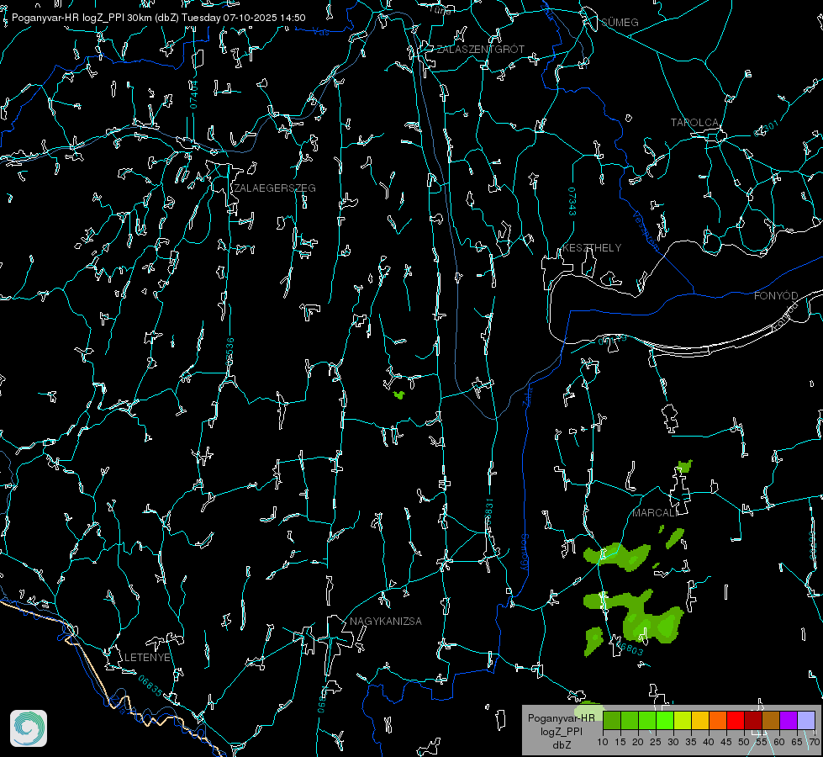Pick the brown 55-60 dBZ legend swatch
Viewport: 823px width, 757px height.
(771, 720)
